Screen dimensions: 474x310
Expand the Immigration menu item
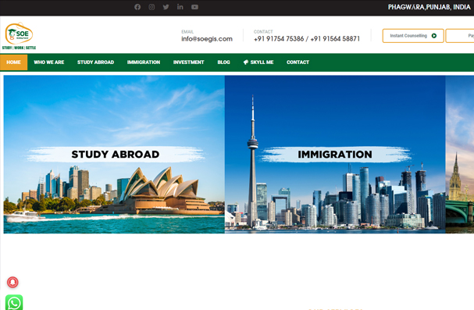(144, 62)
